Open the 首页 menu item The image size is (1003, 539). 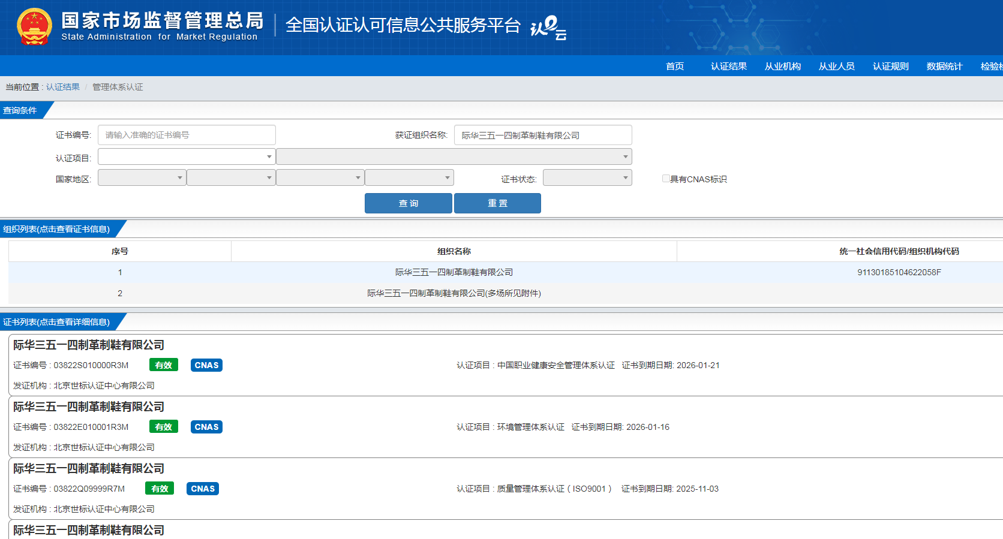pos(675,66)
